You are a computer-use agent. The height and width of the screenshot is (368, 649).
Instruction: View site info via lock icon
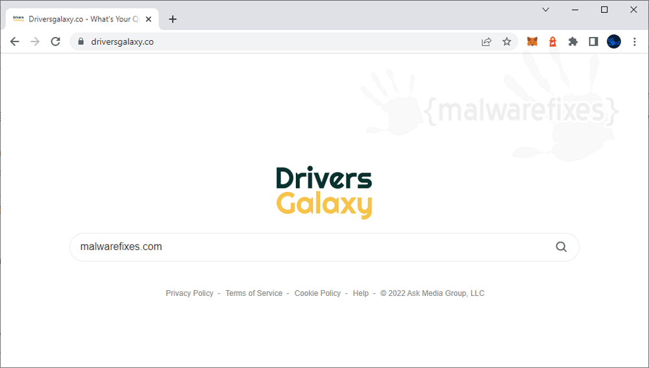[81, 42]
